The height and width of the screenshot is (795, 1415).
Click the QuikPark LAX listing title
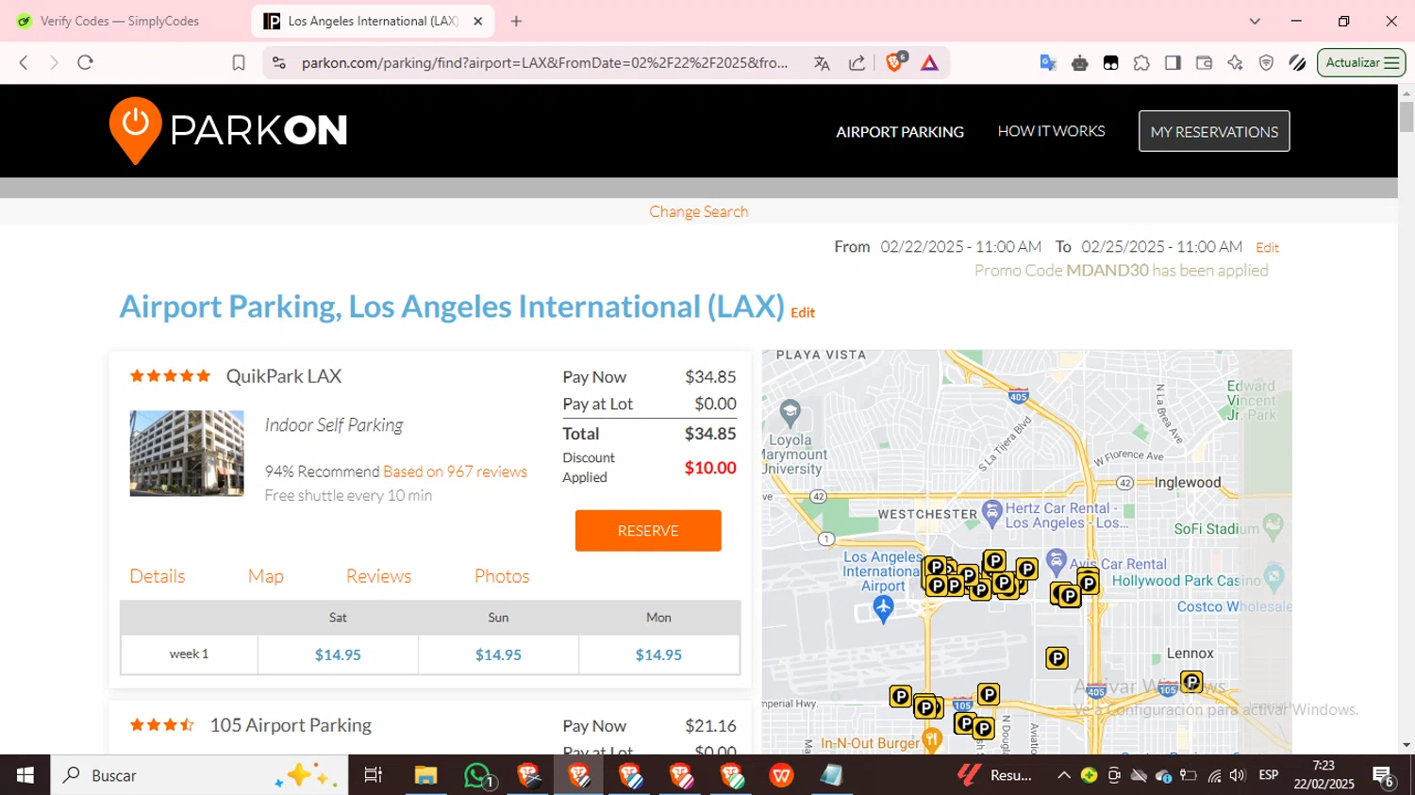[x=284, y=376]
